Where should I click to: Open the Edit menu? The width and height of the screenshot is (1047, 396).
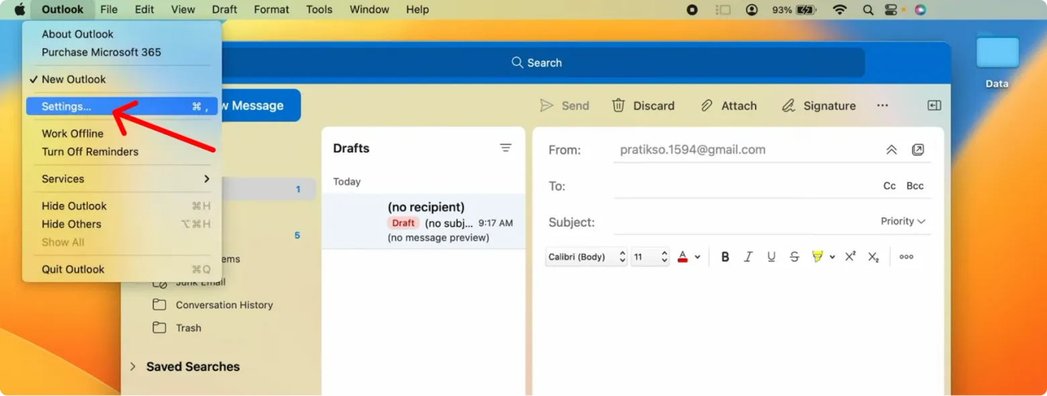click(x=144, y=9)
